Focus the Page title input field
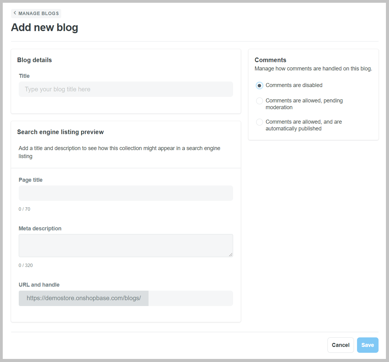This screenshot has height=362, width=389. pyautogui.click(x=126, y=193)
